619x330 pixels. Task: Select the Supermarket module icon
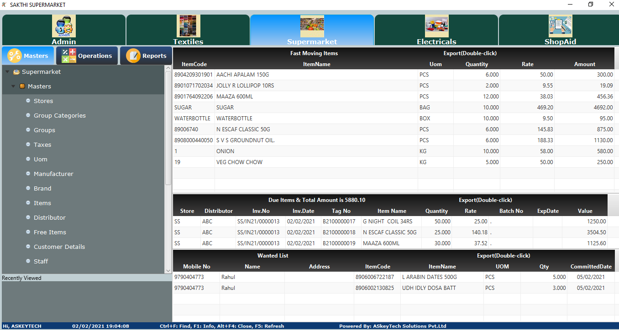pyautogui.click(x=312, y=26)
